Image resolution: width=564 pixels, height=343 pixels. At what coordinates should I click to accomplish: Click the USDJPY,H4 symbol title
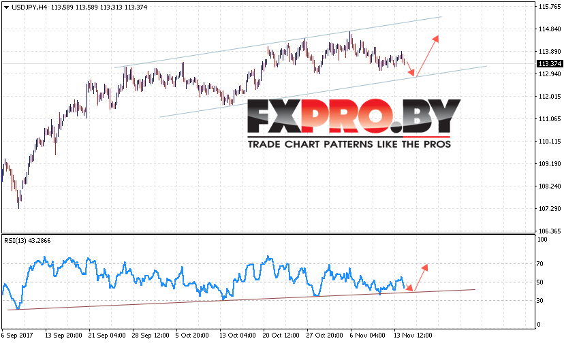[x=29, y=7]
